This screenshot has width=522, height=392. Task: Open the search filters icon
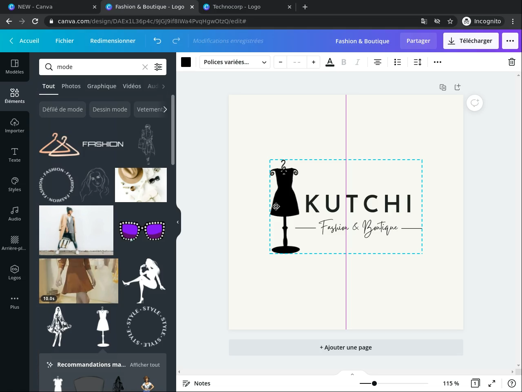click(x=158, y=67)
